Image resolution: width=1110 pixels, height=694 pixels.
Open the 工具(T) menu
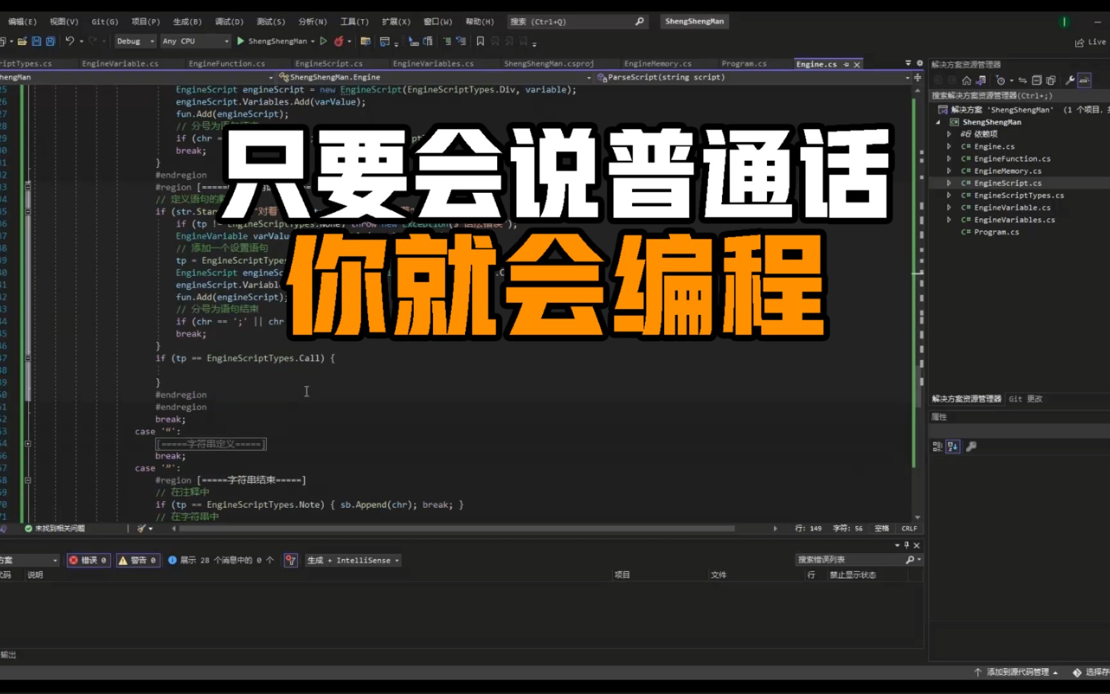click(355, 21)
